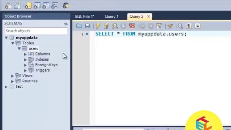Expand the Triggers node
Screen dimensions: 231x130
(25, 70)
